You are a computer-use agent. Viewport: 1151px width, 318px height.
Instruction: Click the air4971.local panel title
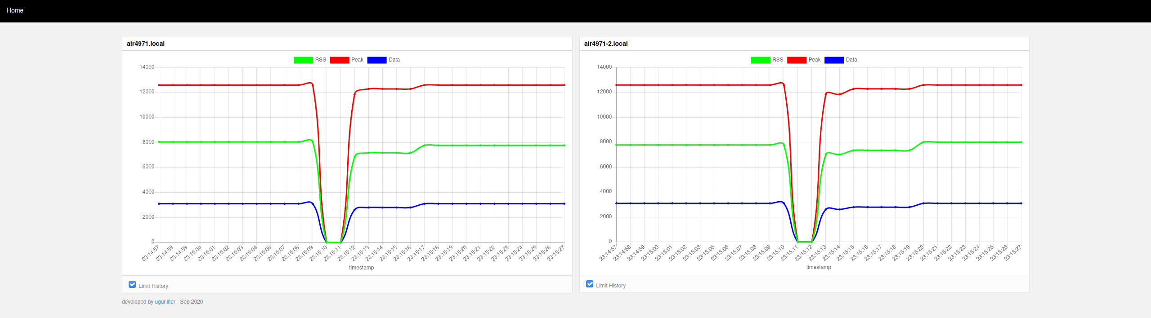click(146, 44)
